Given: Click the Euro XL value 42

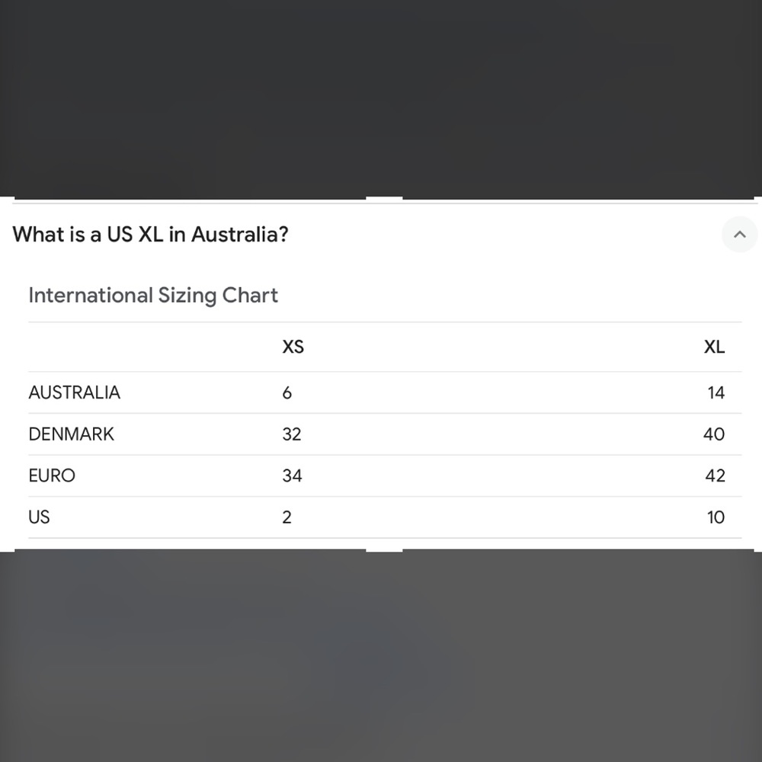Looking at the screenshot, I should point(715,476).
